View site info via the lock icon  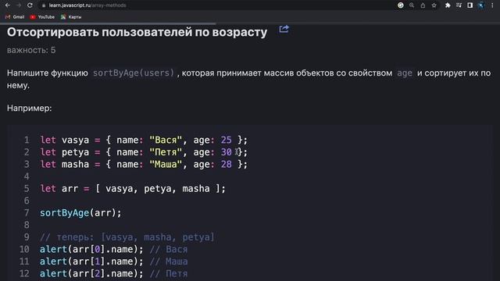[44, 5]
